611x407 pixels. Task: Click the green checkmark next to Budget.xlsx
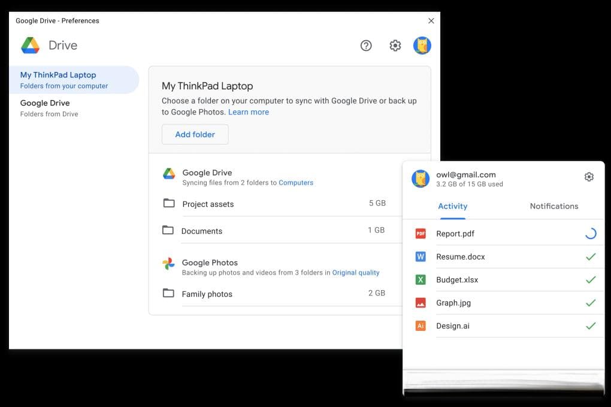[x=591, y=279]
